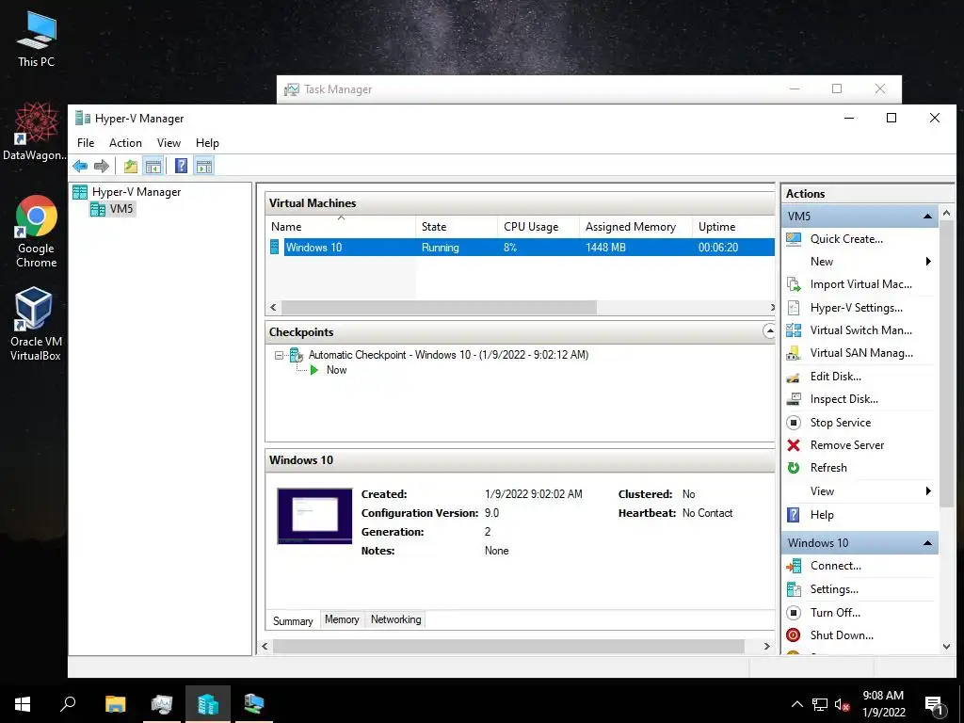This screenshot has width=964, height=723.
Task: Open the File menu
Action: click(x=86, y=143)
